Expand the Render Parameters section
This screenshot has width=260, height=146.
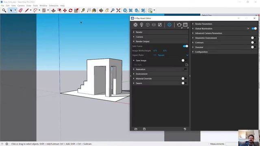click(x=225, y=24)
